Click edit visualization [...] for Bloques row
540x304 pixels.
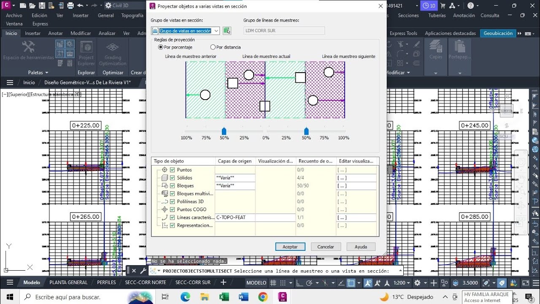click(x=356, y=186)
